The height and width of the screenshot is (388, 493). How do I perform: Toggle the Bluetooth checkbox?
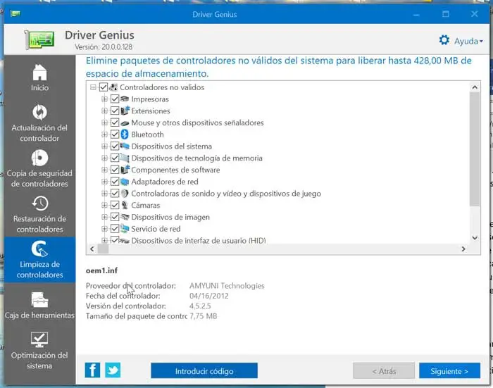(115, 134)
